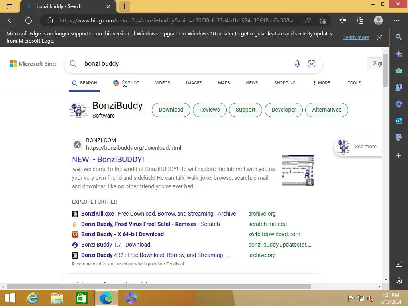Screen dimensions: 408x306
Task: Open the Edge profile avatar
Action: click(379, 20)
